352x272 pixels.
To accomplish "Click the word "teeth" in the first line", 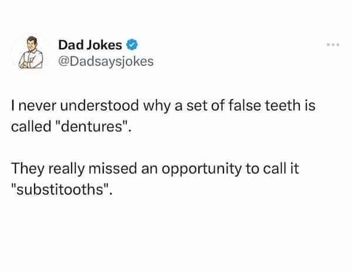I will tap(293, 107).
